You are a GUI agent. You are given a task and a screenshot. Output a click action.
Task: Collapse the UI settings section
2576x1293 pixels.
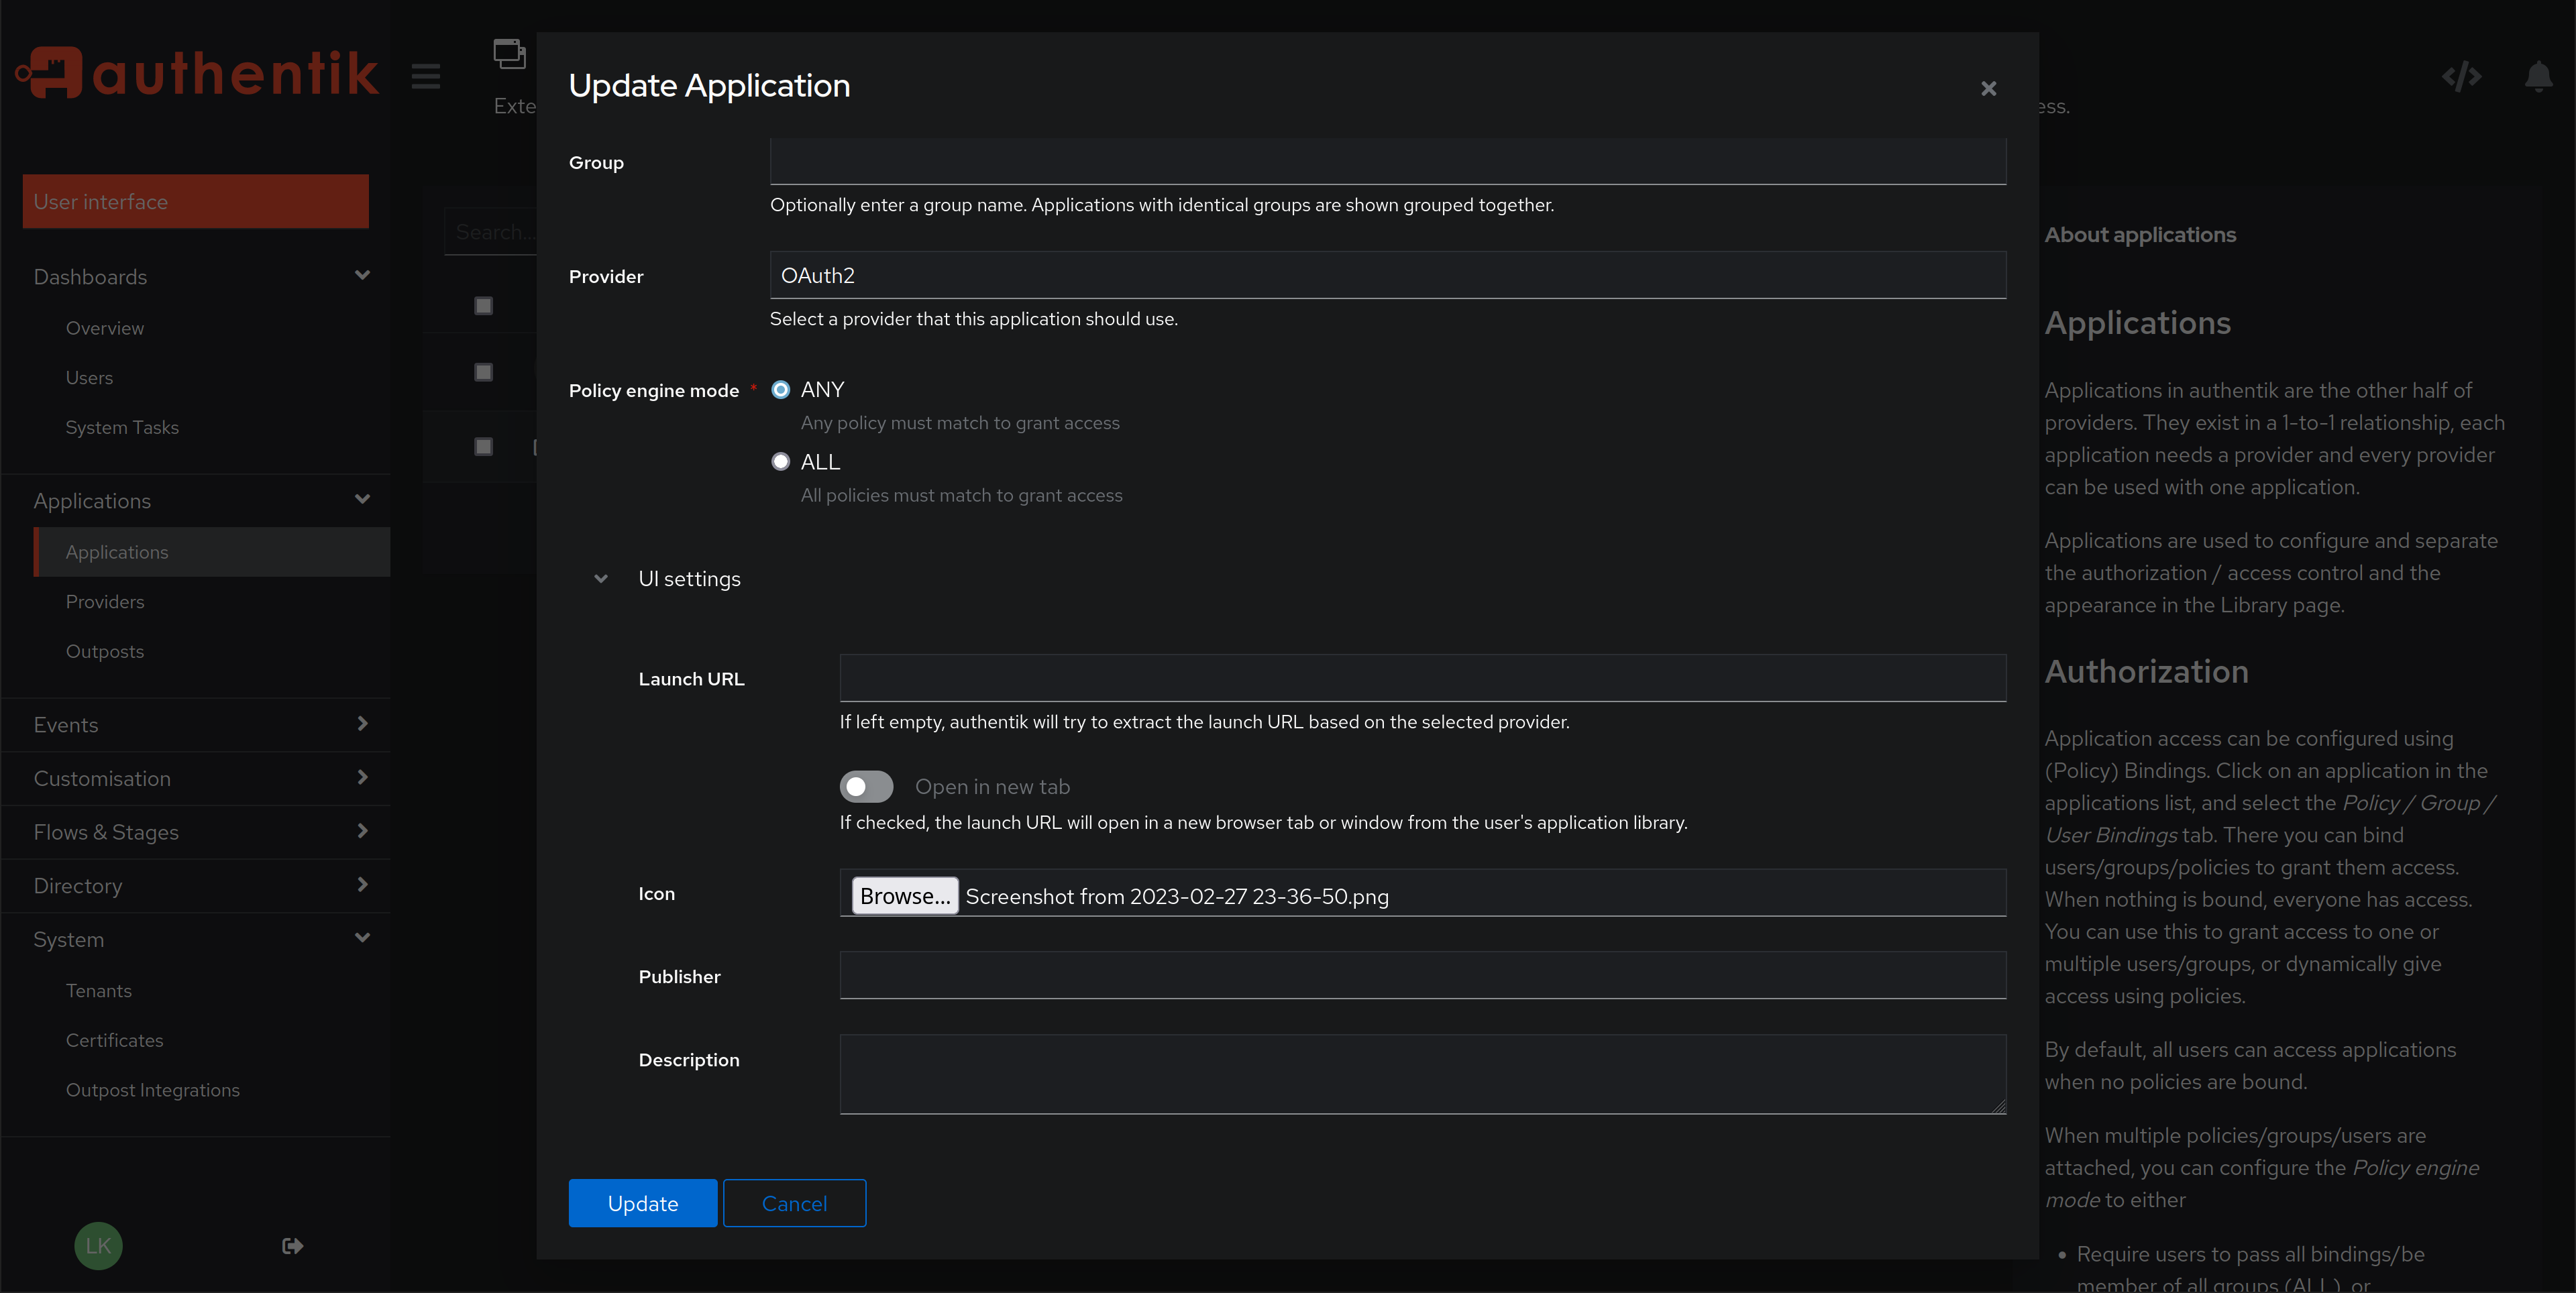click(x=601, y=579)
